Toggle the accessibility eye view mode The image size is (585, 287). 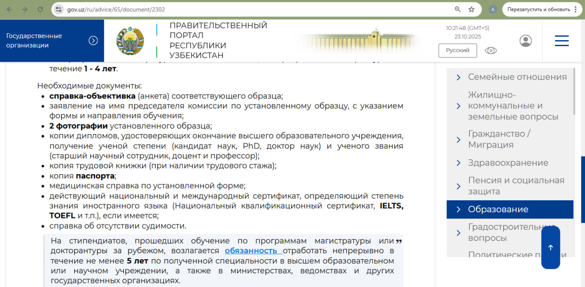tap(491, 50)
